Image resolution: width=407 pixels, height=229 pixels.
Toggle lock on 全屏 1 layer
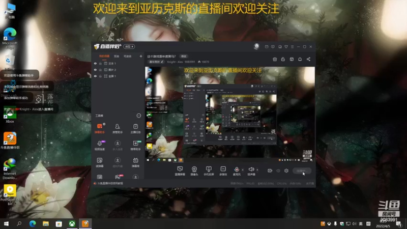(x=100, y=76)
